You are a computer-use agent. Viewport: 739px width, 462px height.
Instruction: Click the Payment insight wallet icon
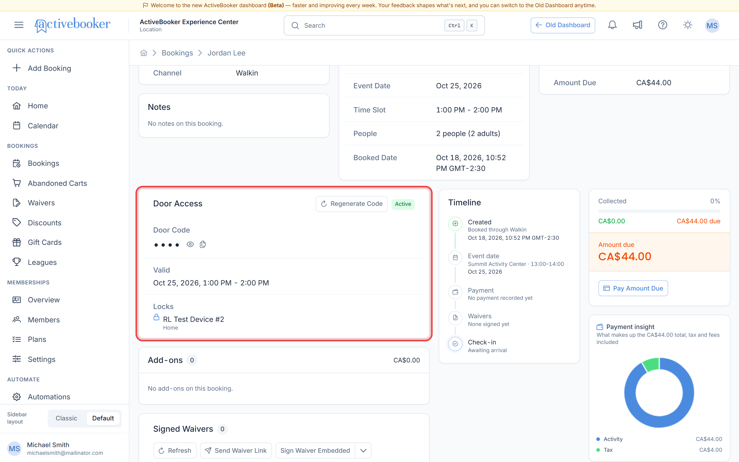click(600, 327)
